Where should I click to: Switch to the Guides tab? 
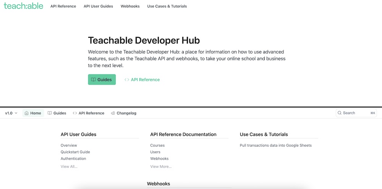click(57, 113)
